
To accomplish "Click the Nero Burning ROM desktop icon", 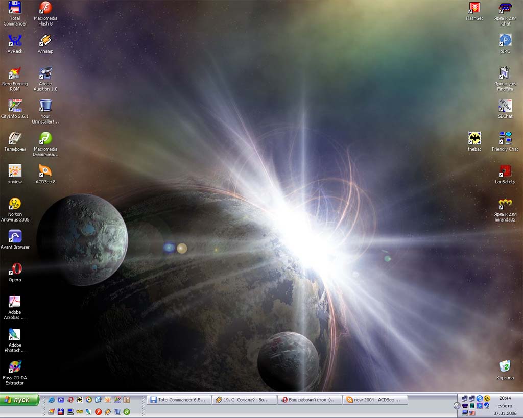I will pos(15,79).
